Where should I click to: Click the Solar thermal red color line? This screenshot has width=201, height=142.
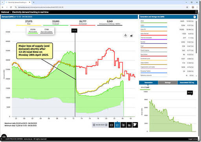pos(154,35)
